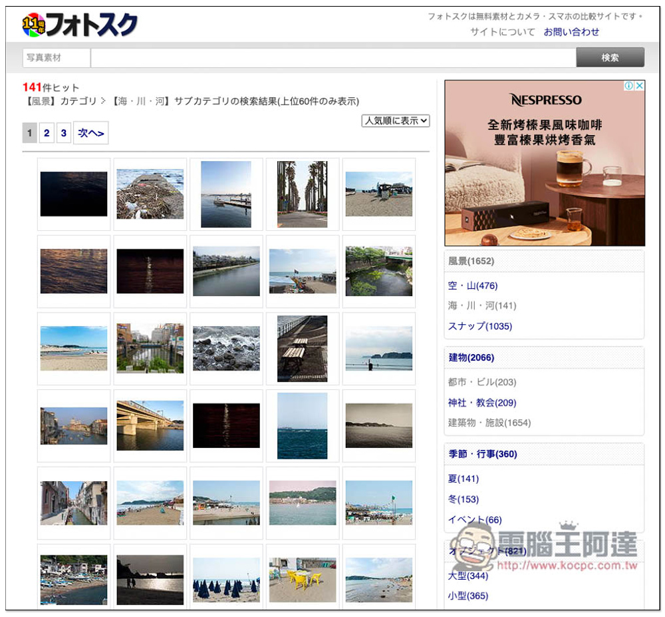The width and height of the screenshot is (665, 617).
Task: Click the フォトスク site logo
Action: pyautogui.click(x=80, y=25)
